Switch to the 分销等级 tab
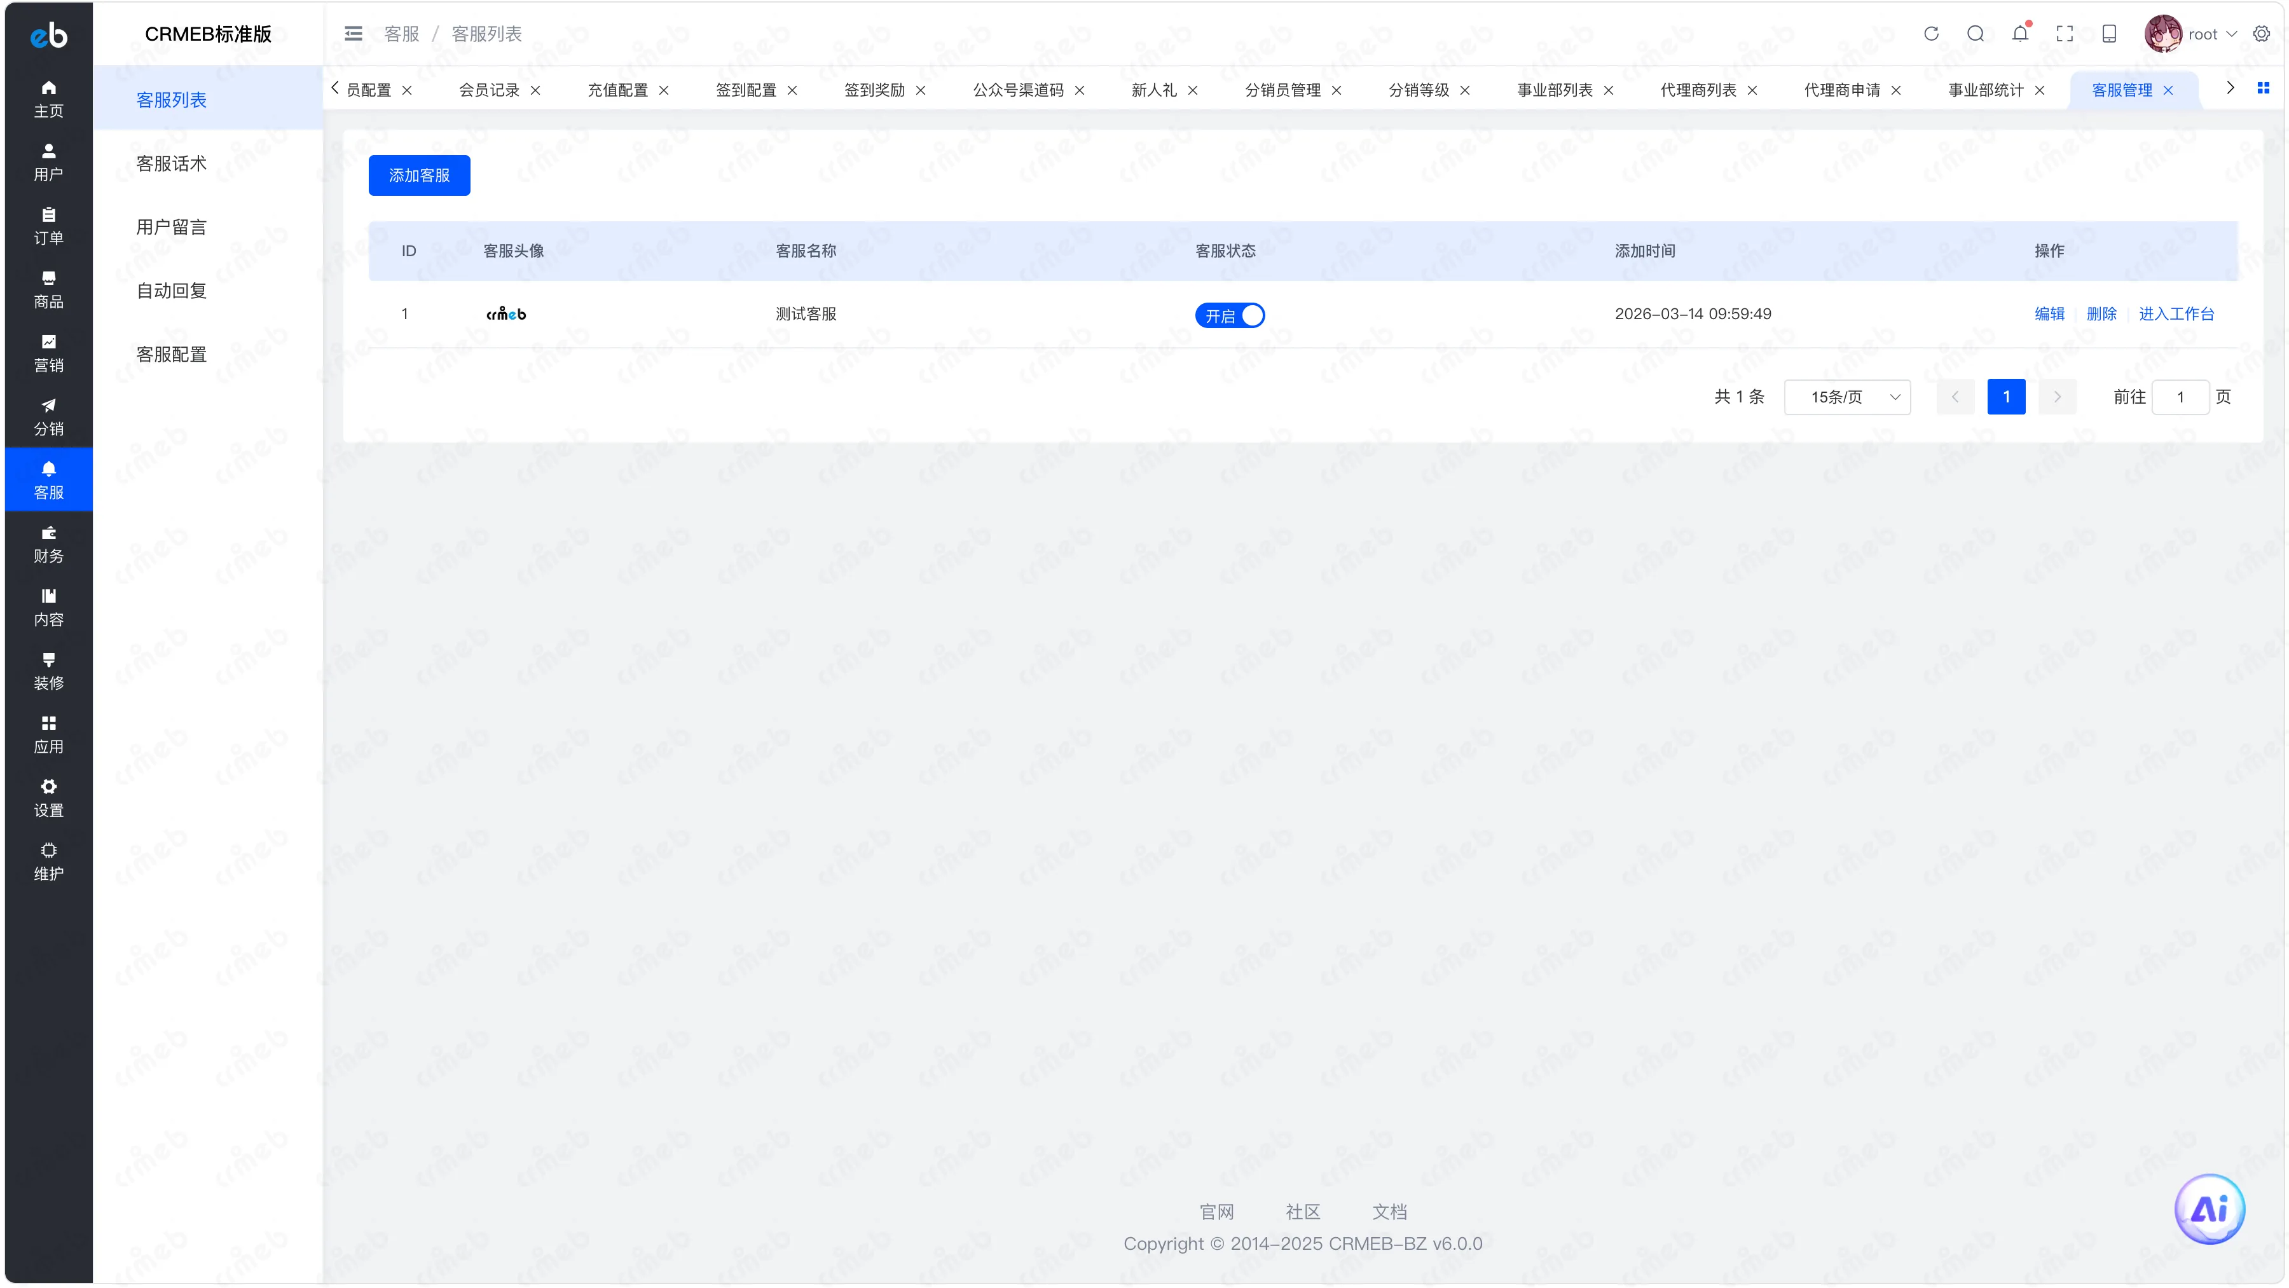Viewport: 2289px width, 1288px height. [x=1419, y=90]
